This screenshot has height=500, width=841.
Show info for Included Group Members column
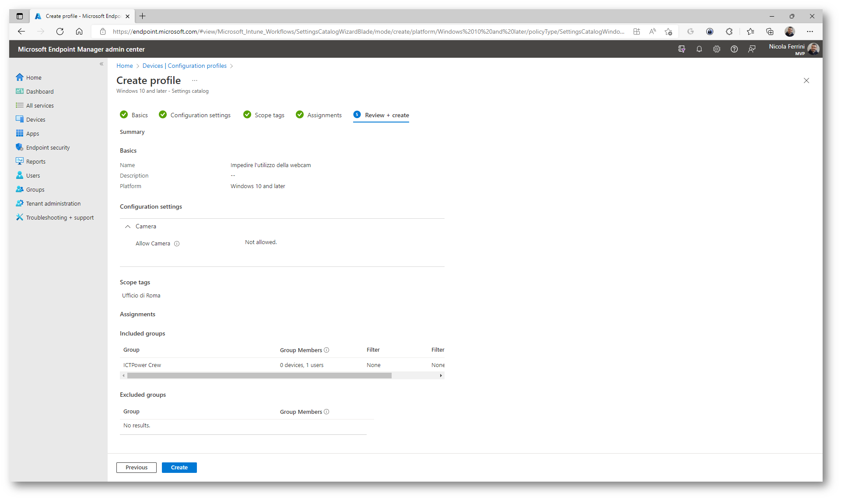click(x=326, y=350)
